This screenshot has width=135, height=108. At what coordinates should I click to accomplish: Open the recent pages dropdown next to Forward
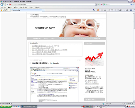coord(7,4)
